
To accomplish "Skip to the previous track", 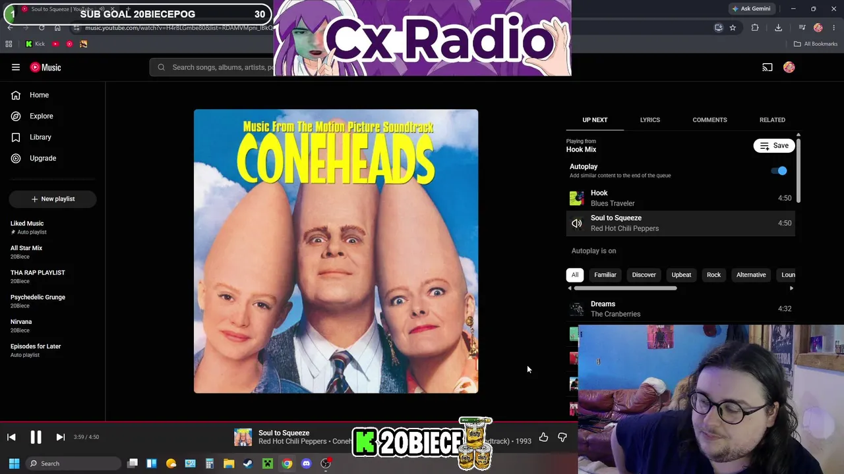I will pos(11,437).
